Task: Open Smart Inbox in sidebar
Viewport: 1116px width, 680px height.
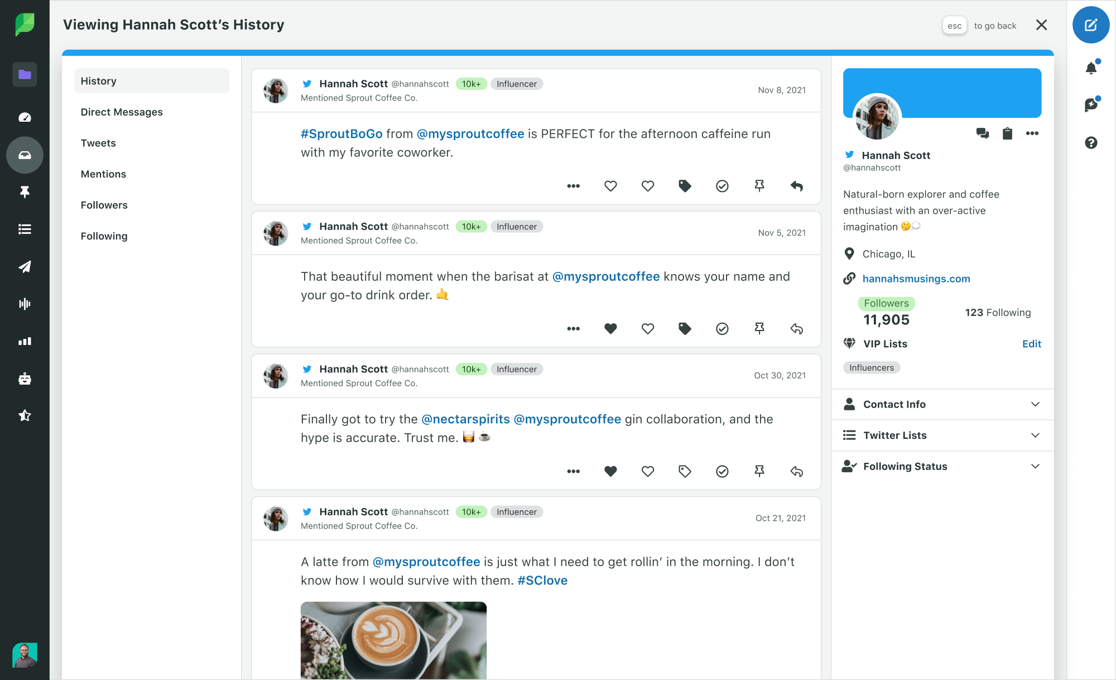Action: click(25, 155)
